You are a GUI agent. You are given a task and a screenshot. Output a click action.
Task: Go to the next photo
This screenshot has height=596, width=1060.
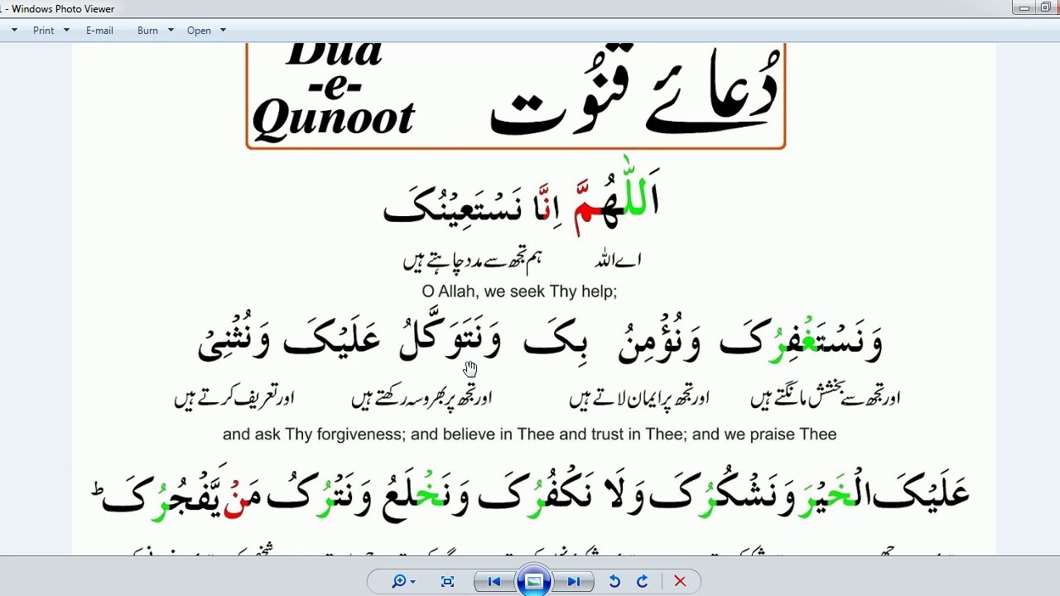574,582
